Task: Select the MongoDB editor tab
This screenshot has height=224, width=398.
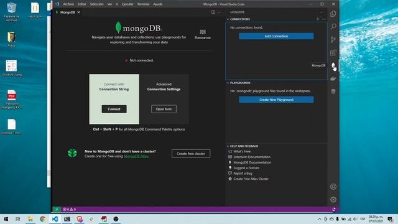Action: [x=67, y=12]
